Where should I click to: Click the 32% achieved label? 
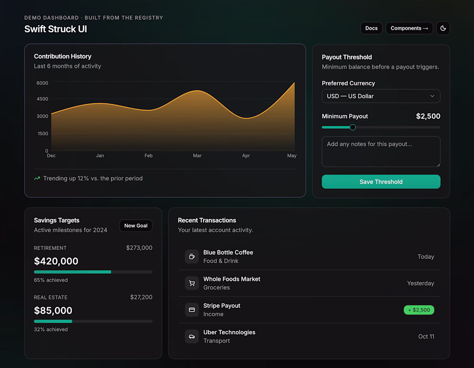click(x=51, y=329)
